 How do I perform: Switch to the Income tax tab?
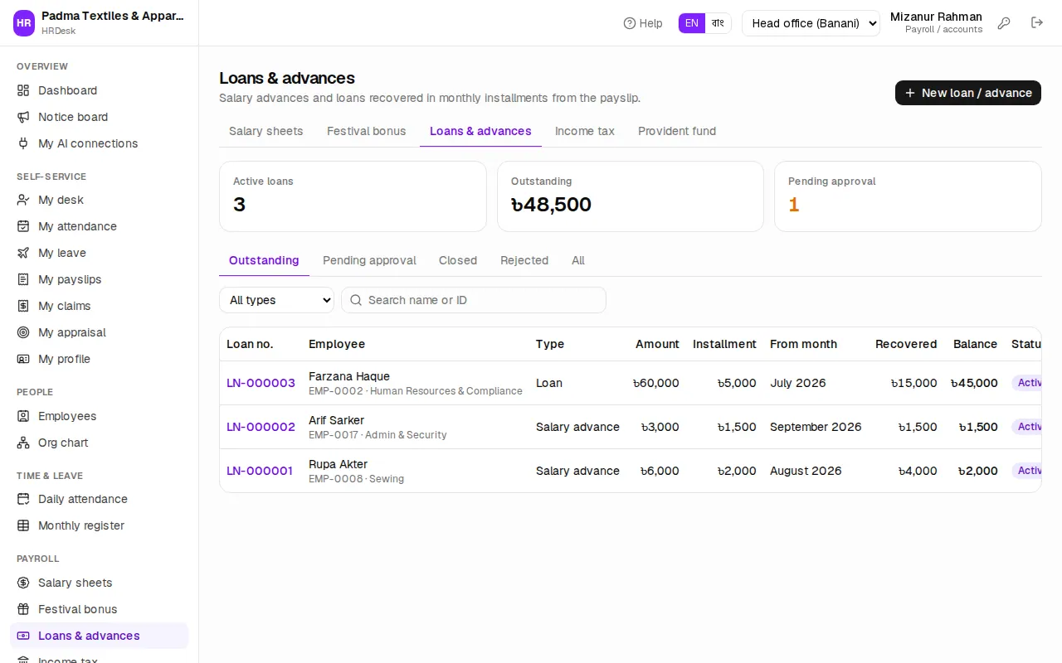point(585,131)
